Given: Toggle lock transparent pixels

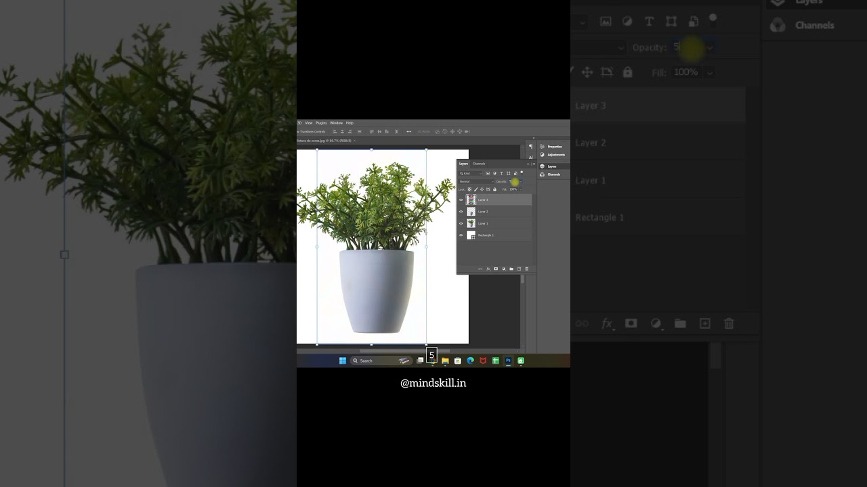Looking at the screenshot, I should coord(469,189).
